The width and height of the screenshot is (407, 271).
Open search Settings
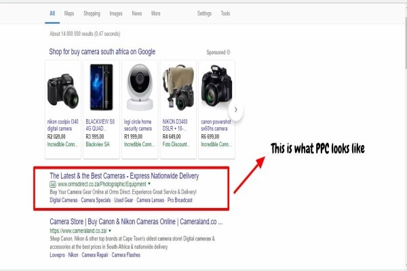pyautogui.click(x=204, y=14)
